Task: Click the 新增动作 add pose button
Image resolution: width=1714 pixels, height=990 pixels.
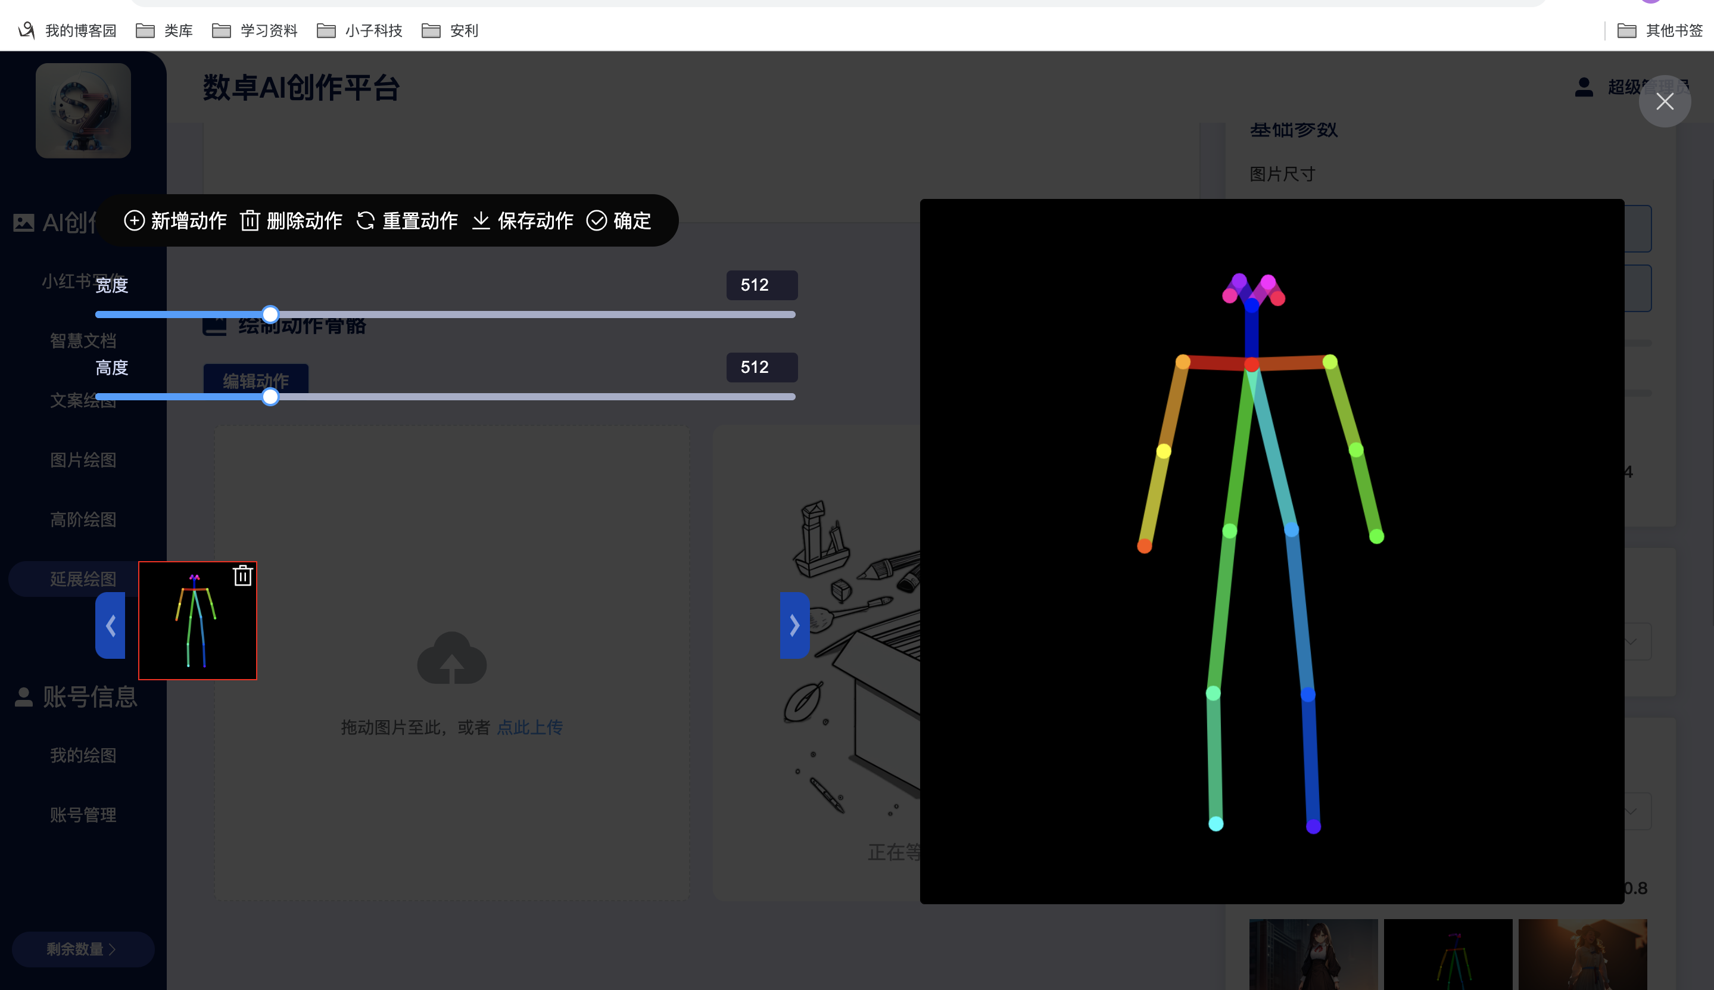Action: (x=175, y=221)
